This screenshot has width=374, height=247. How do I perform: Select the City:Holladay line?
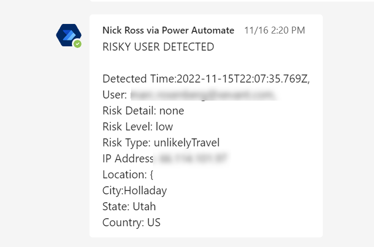pyautogui.click(x=134, y=191)
